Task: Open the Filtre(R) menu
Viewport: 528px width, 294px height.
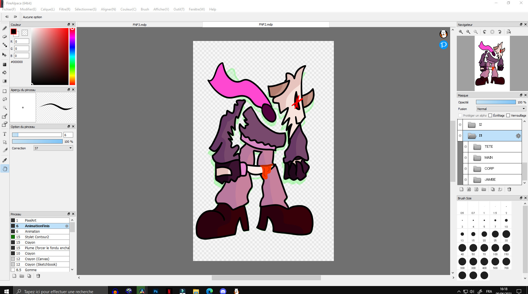Action: point(65,9)
